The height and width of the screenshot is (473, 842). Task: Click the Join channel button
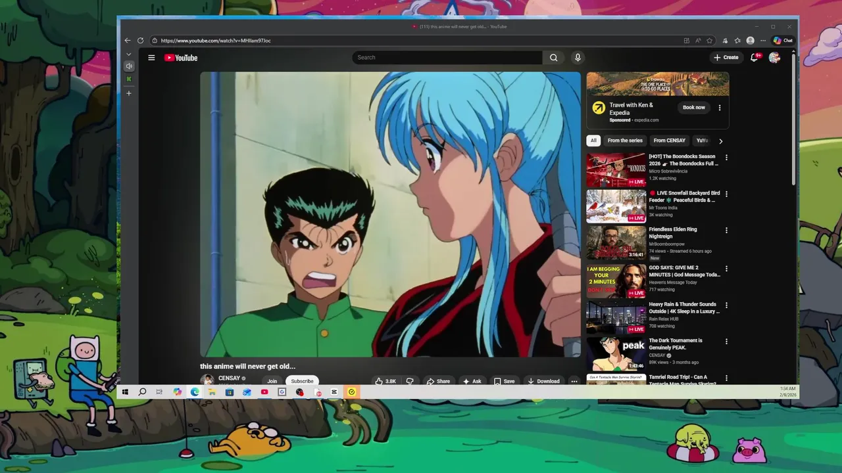272,381
